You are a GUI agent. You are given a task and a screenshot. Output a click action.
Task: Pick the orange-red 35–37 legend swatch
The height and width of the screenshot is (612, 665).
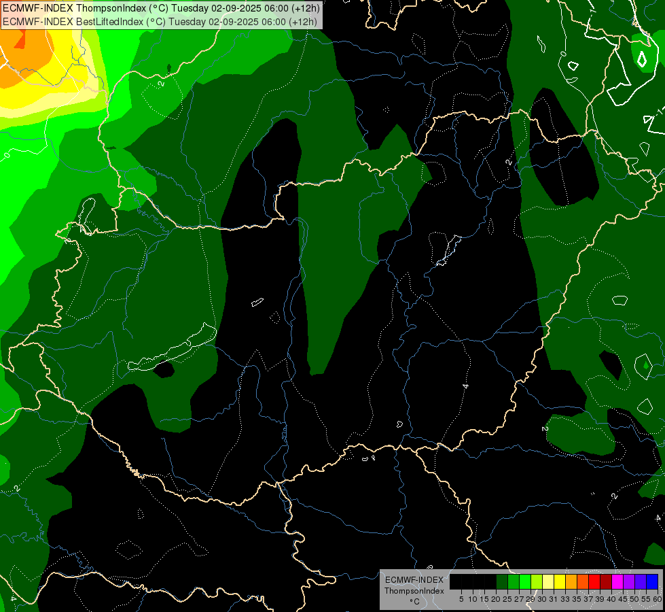tap(583, 581)
